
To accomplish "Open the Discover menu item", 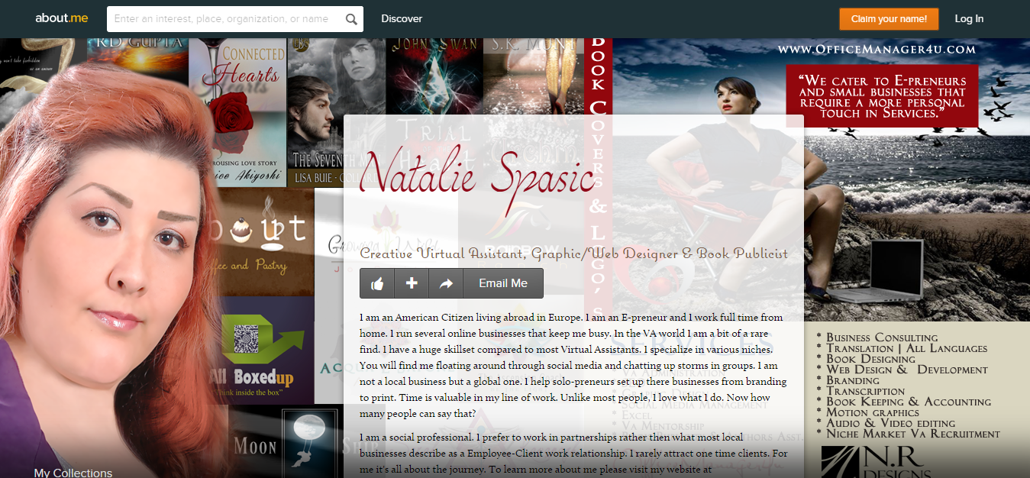I will 402,19.
